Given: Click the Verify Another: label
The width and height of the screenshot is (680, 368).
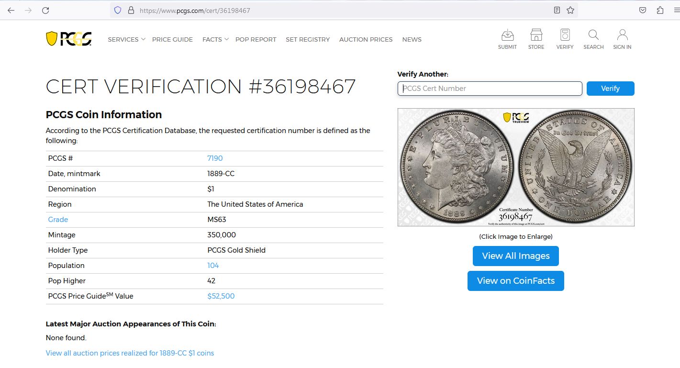Looking at the screenshot, I should pyautogui.click(x=423, y=74).
